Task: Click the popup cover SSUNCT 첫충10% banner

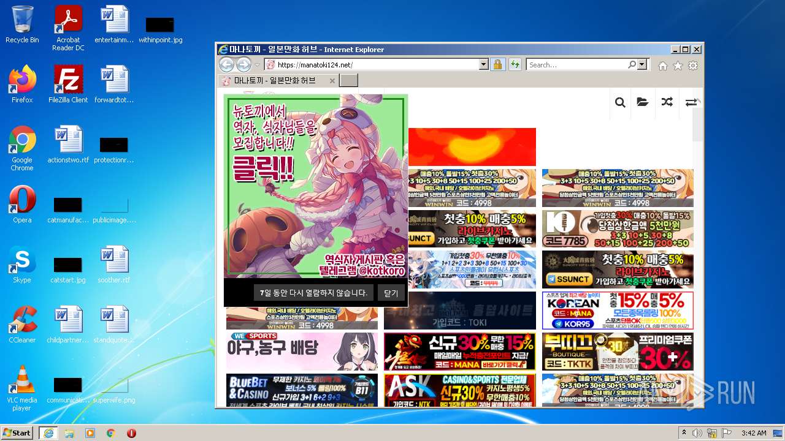Action: click(x=472, y=229)
